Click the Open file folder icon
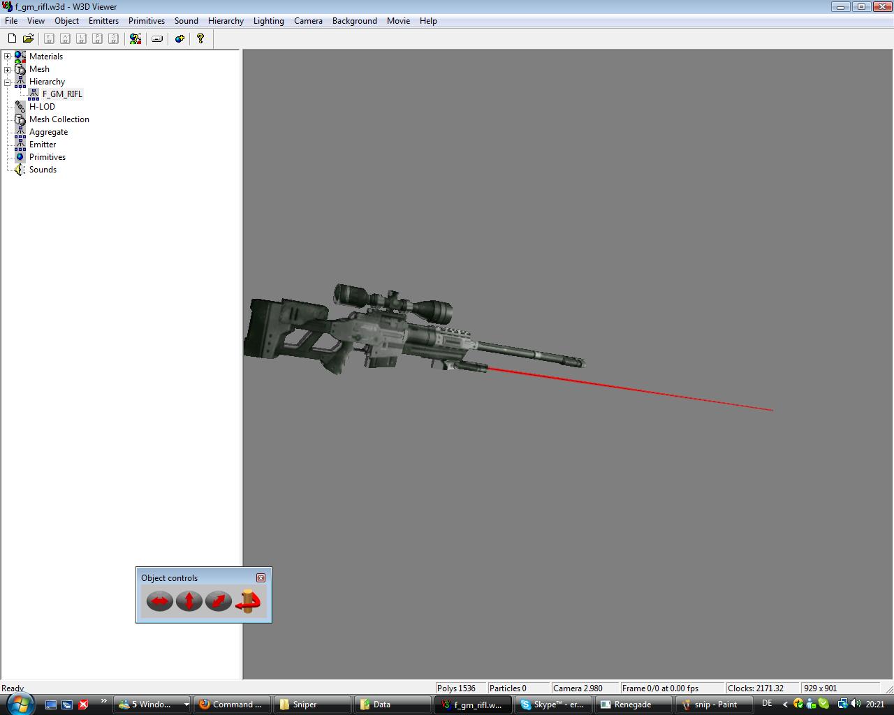Viewport: 894px width, 715px height. [x=28, y=38]
